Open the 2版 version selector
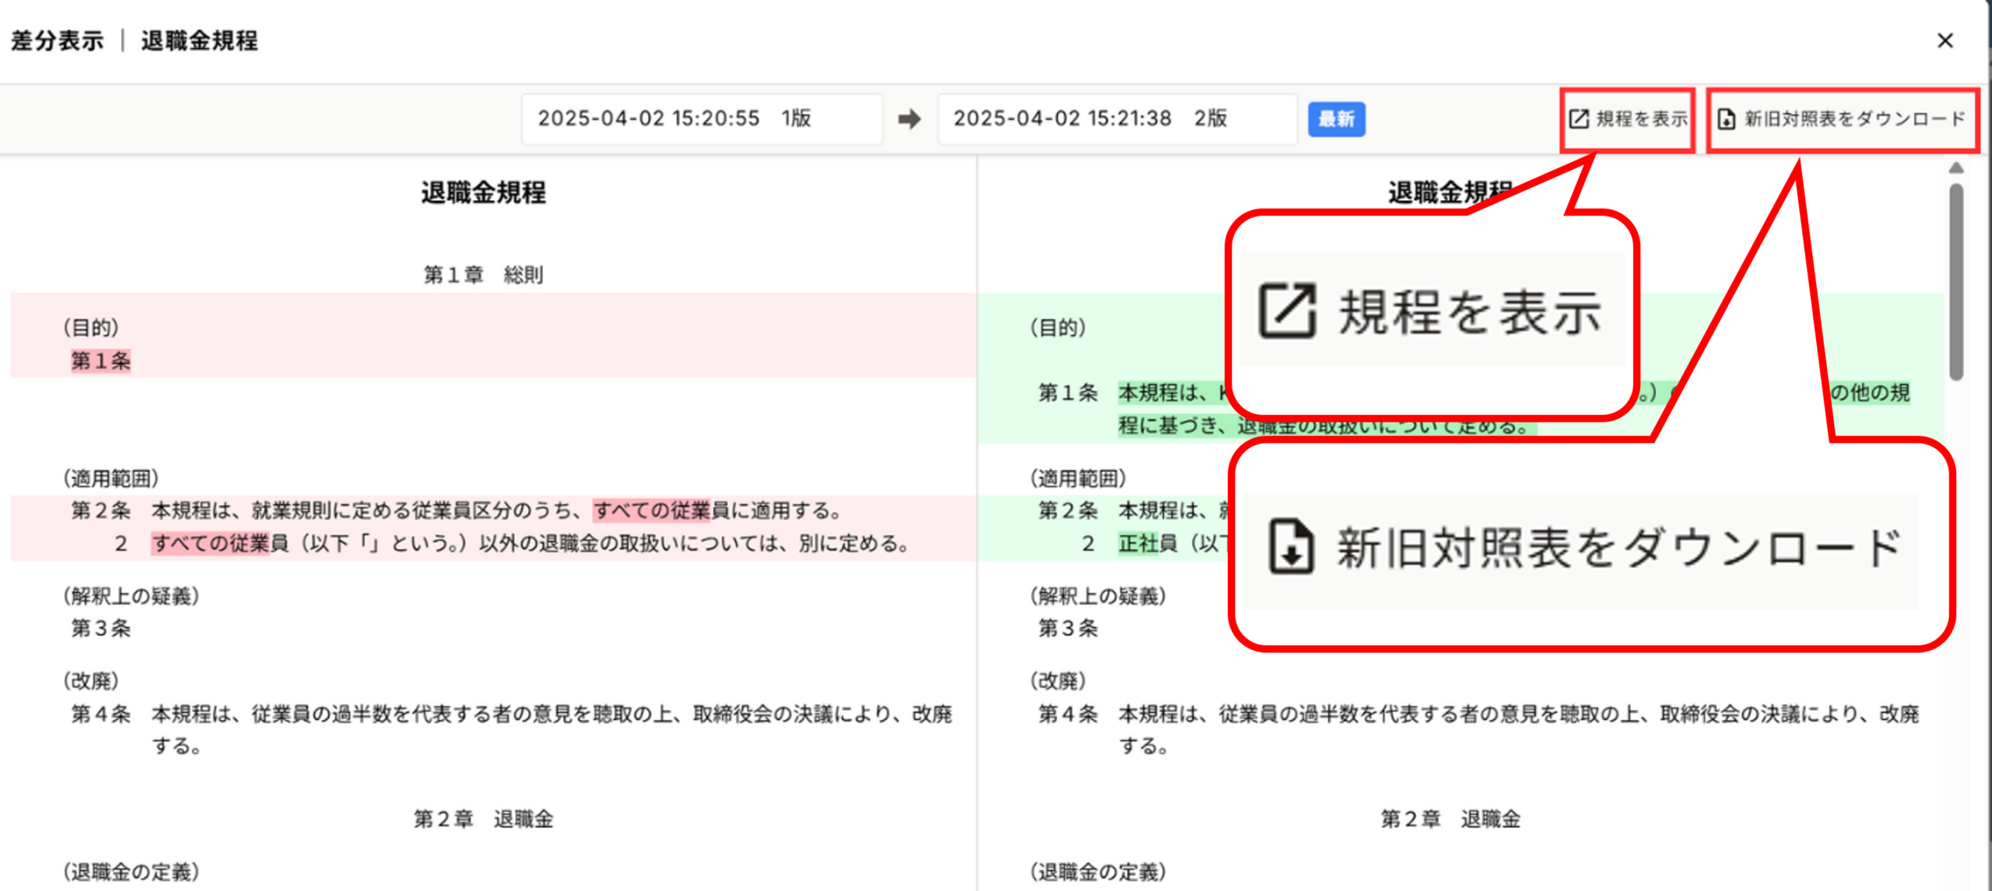The height and width of the screenshot is (891, 1992). tap(1117, 119)
